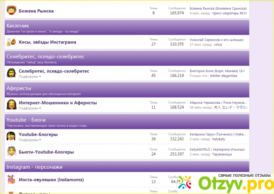This screenshot has height=194, width=274.
Task: Open the Youtube-блогеры forum
Action: (38, 135)
